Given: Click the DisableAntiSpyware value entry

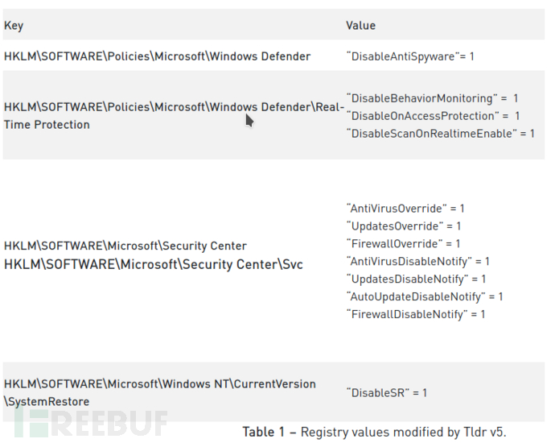Looking at the screenshot, I should coord(410,56).
